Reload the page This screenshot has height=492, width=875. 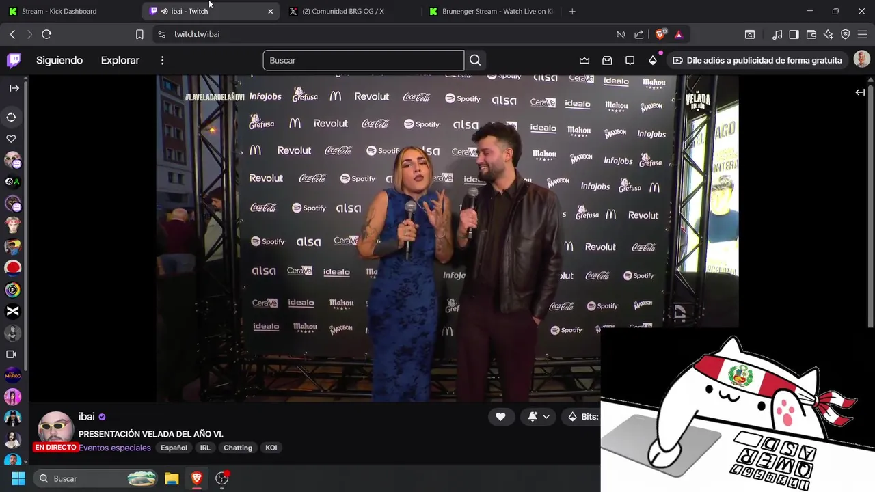46,34
